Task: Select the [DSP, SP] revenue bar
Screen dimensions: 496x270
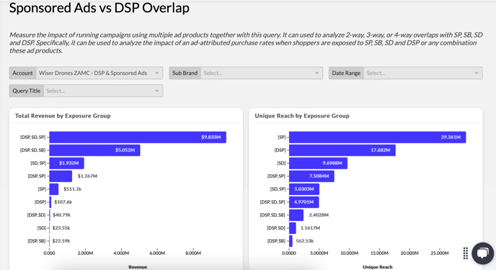Action: pyautogui.click(x=61, y=176)
